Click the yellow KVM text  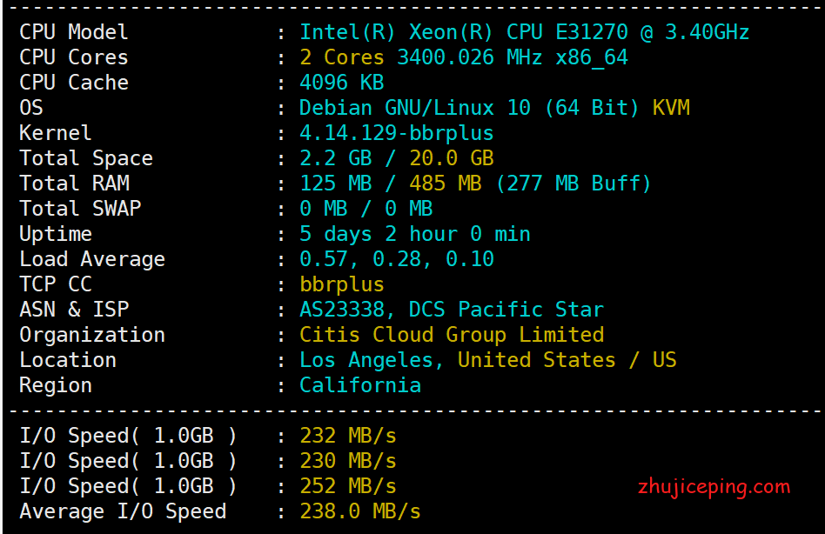click(x=671, y=108)
